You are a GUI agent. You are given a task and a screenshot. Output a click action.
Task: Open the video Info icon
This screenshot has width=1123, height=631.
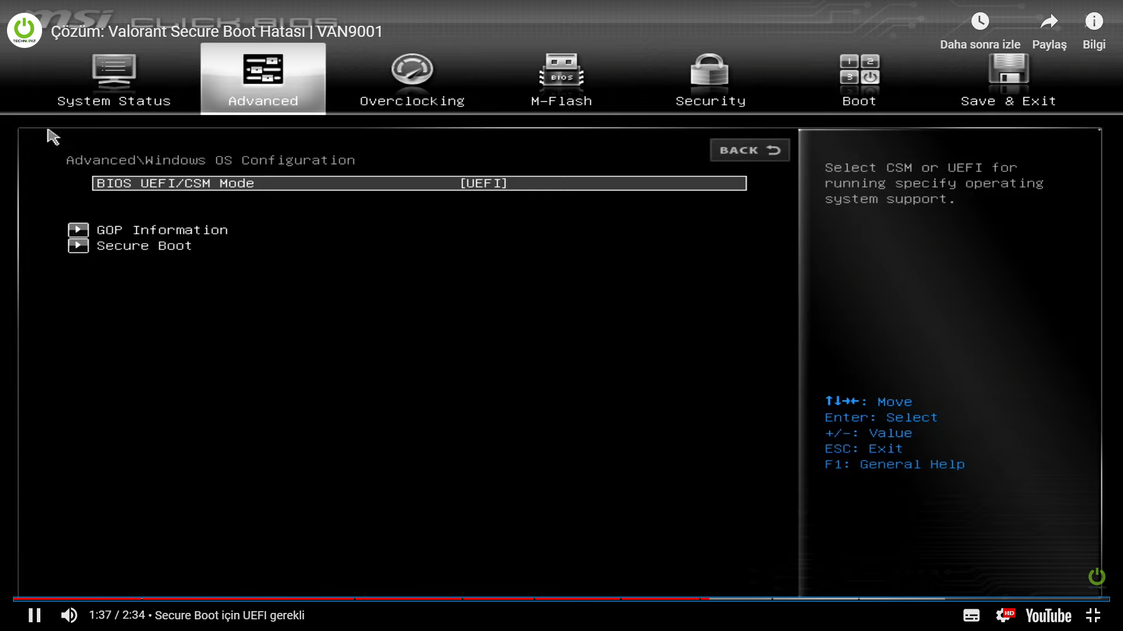pyautogui.click(x=1093, y=22)
